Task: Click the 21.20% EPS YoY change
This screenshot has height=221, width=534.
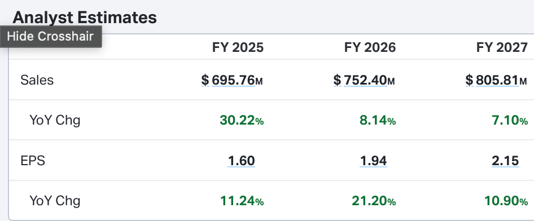Action: (x=374, y=201)
